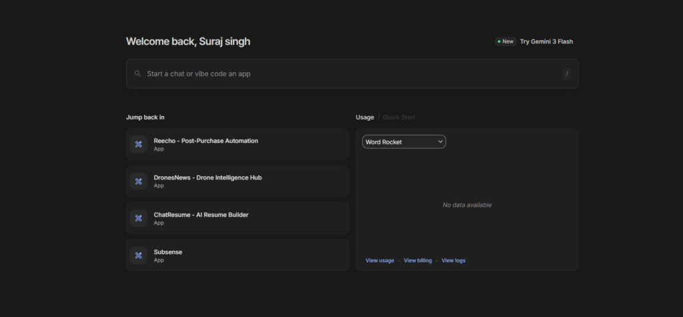This screenshot has width=683, height=317.
Task: Open the Try Gemini 3 Flash link
Action: coord(546,41)
